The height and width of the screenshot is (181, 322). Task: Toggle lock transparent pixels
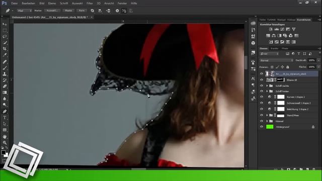tap(272, 67)
